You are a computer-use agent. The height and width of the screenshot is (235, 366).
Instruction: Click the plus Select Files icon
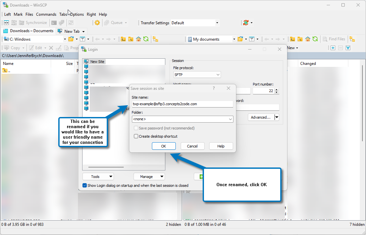point(333,48)
